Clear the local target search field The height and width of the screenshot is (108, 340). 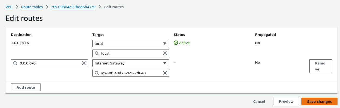[x=165, y=53]
